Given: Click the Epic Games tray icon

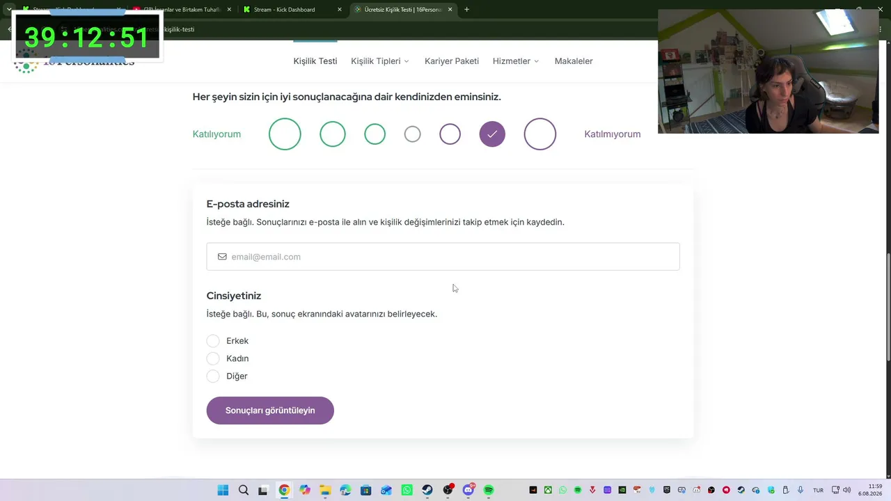Looking at the screenshot, I should point(666,490).
